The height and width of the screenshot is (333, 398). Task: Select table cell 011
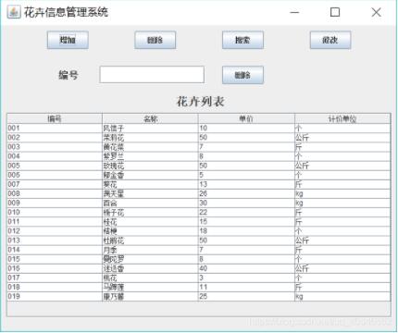click(x=55, y=222)
